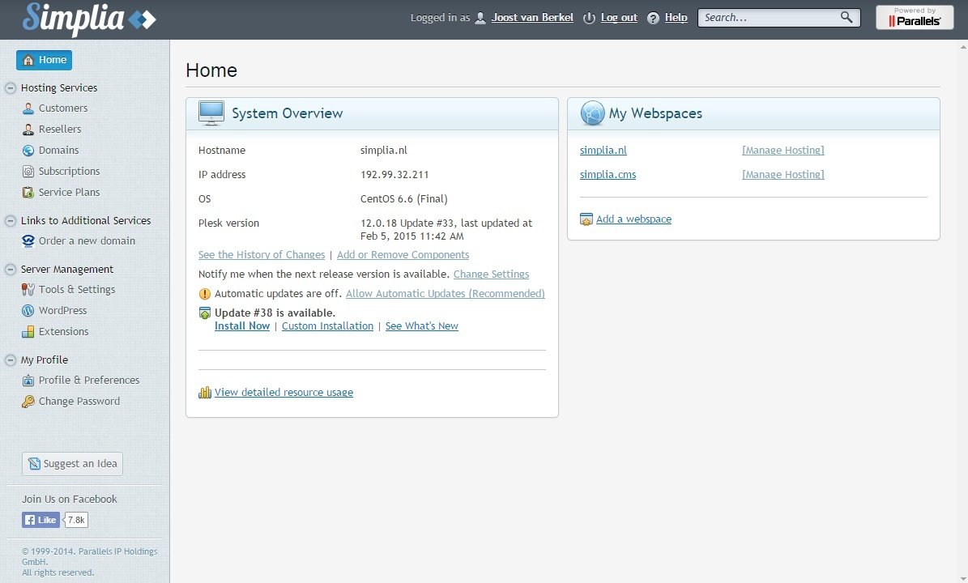Open the simplia.cms webspace link
This screenshot has height=583, width=968.
click(608, 175)
